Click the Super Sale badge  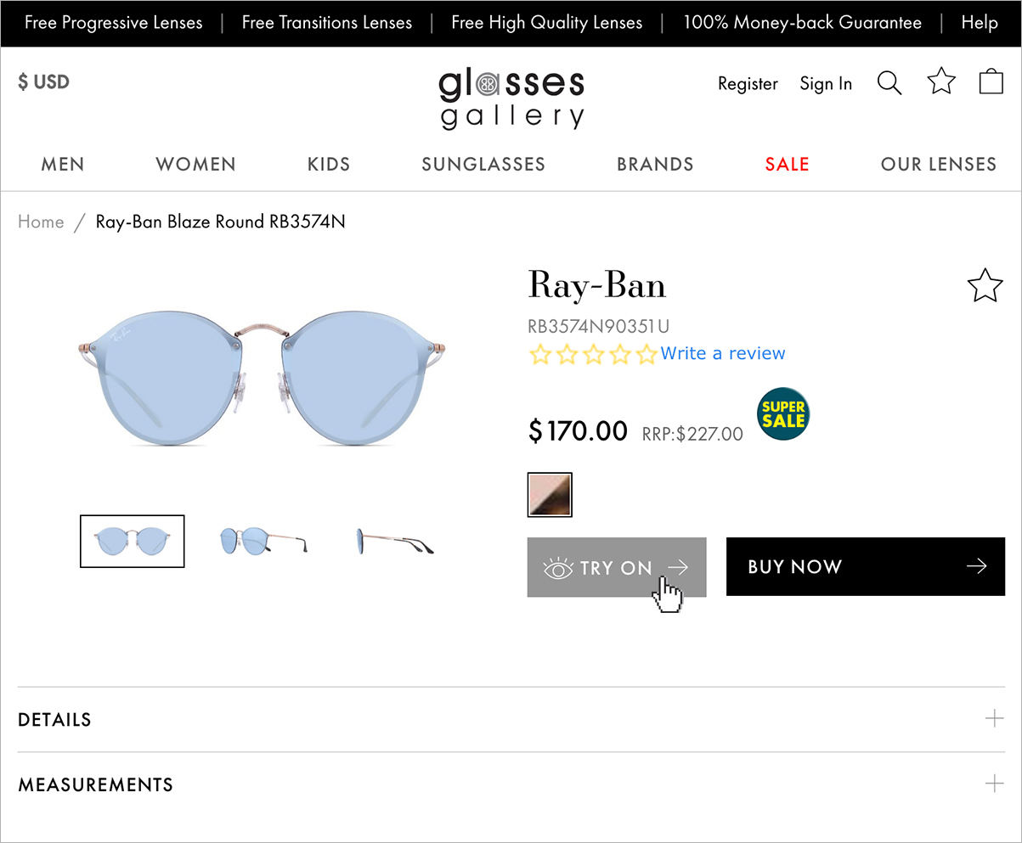782,414
